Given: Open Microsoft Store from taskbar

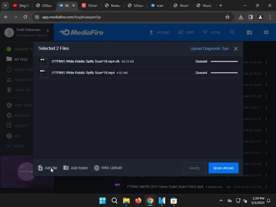Looking at the screenshot, I should tap(174, 201).
